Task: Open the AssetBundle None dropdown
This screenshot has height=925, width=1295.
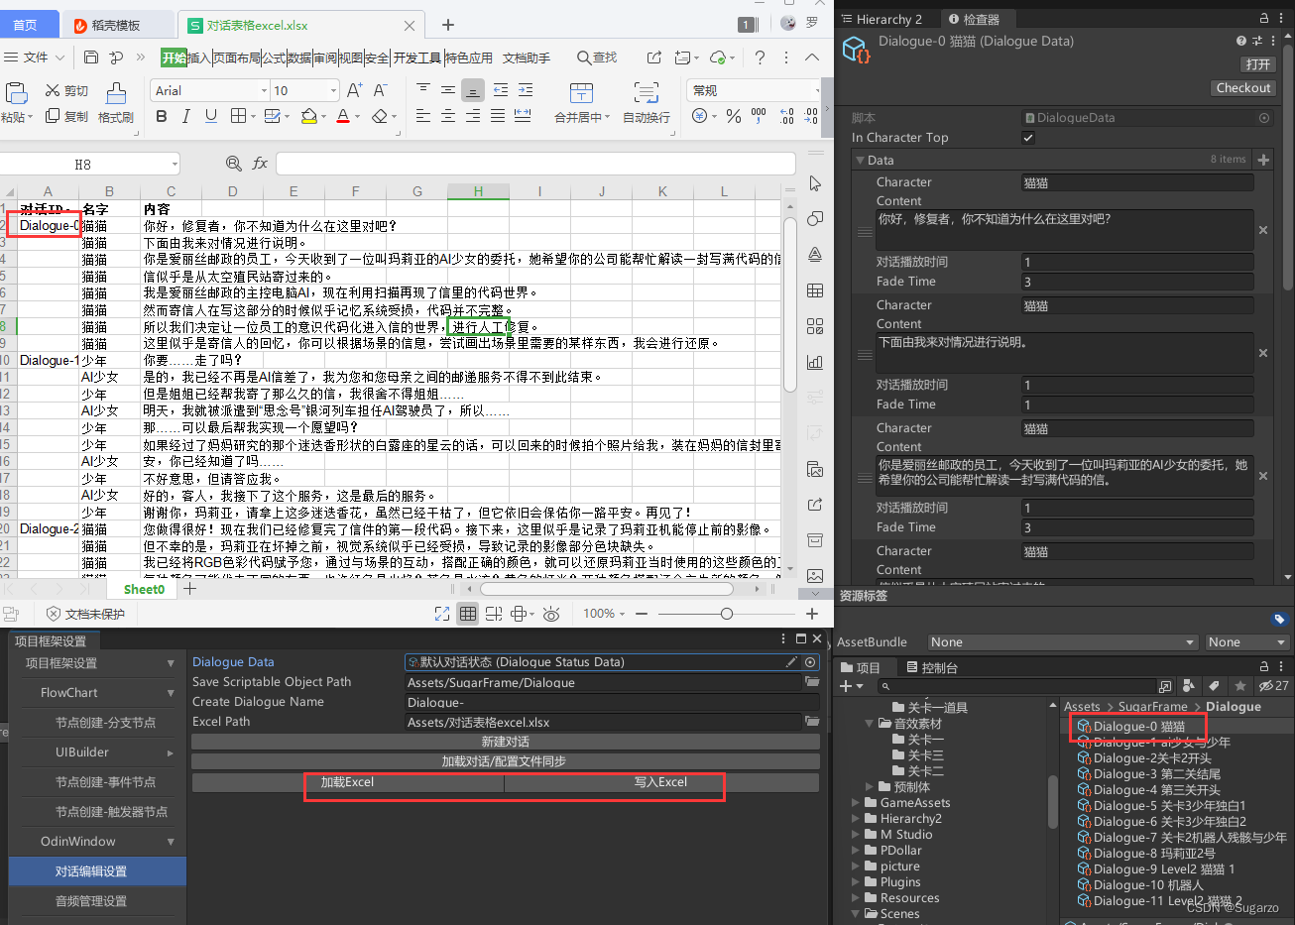Action: click(1062, 641)
